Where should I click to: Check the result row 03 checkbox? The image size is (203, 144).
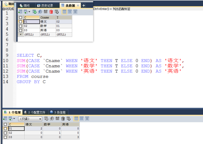tap(5, 137)
